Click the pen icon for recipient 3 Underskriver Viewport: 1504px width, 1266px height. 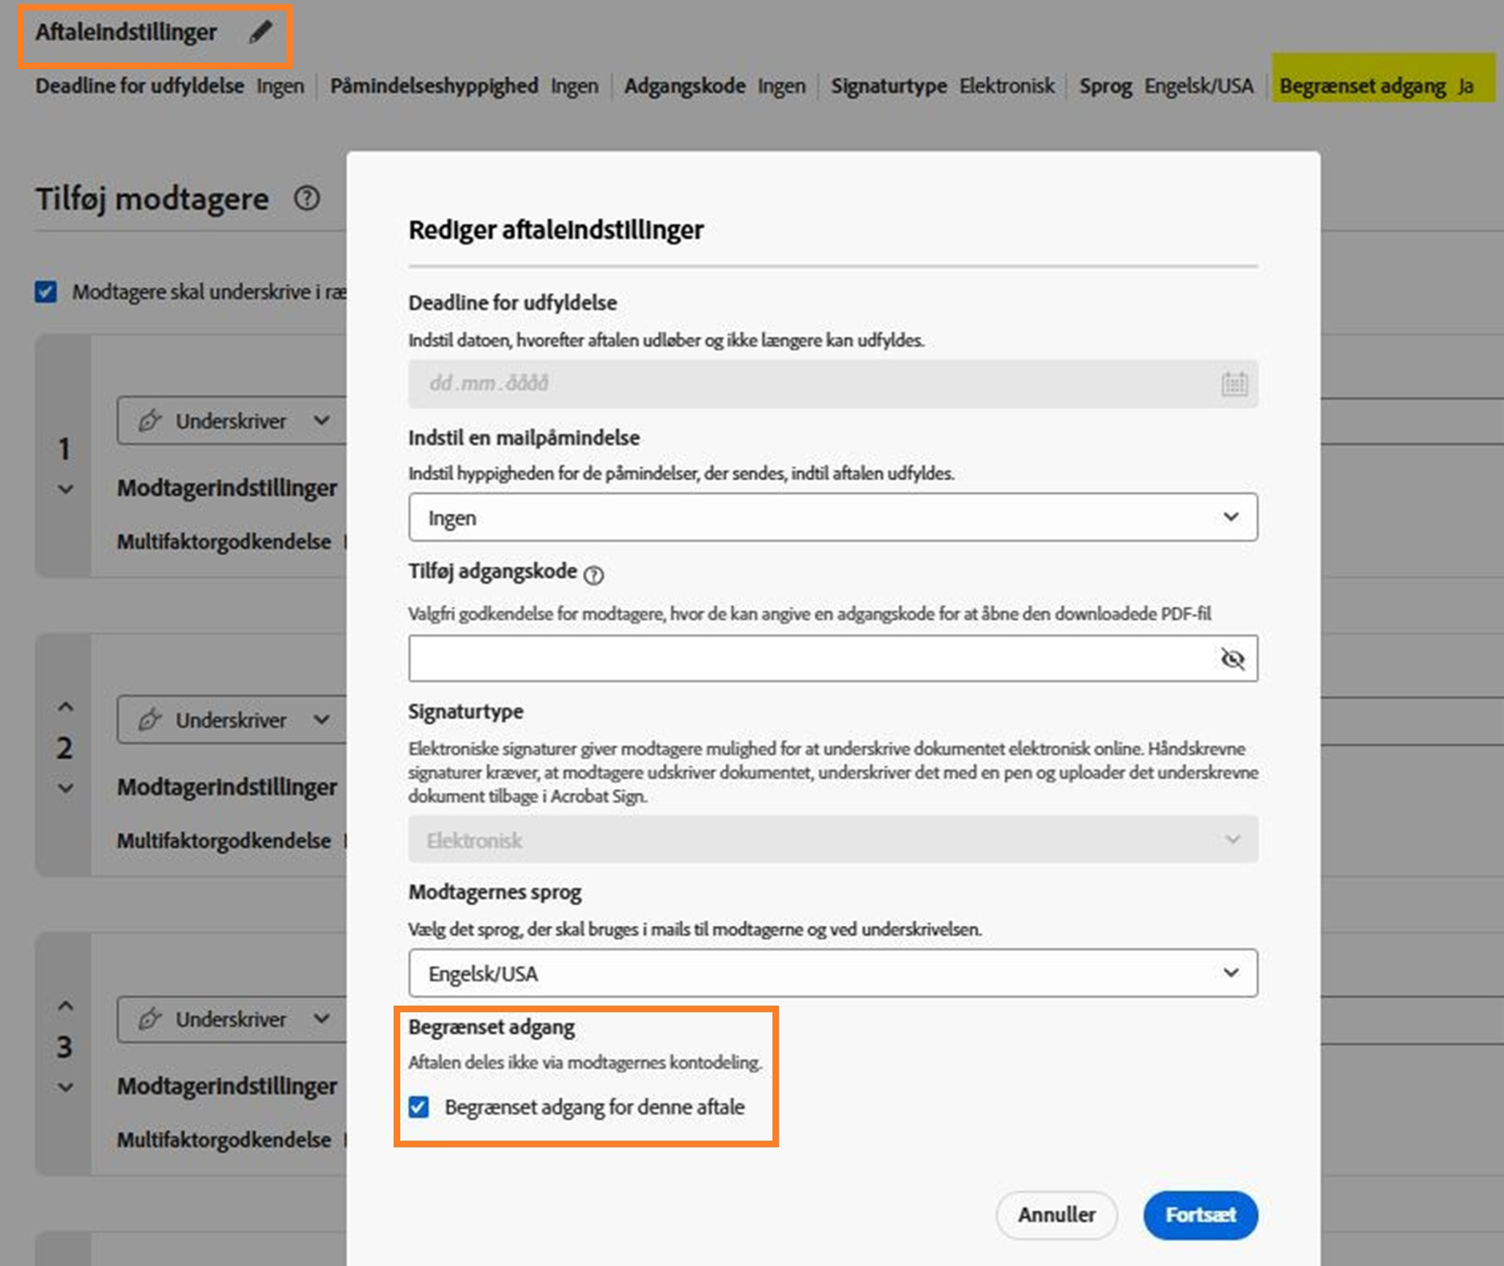pos(149,1018)
